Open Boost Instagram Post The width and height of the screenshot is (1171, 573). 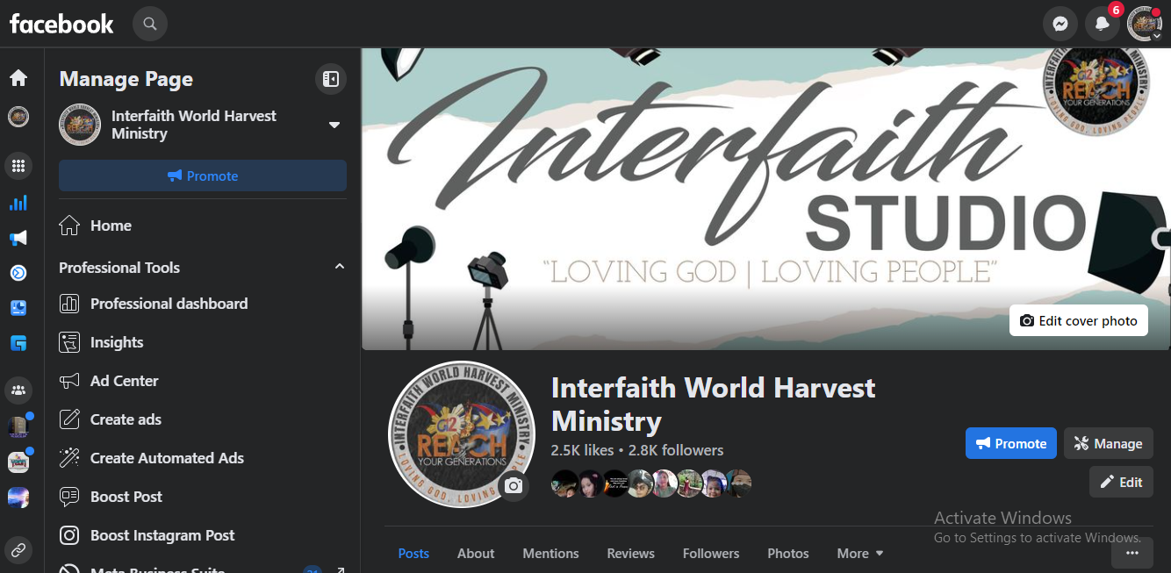pyautogui.click(x=203, y=535)
